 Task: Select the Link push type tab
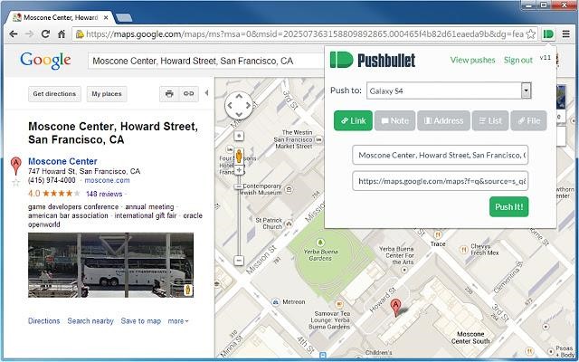[353, 120]
